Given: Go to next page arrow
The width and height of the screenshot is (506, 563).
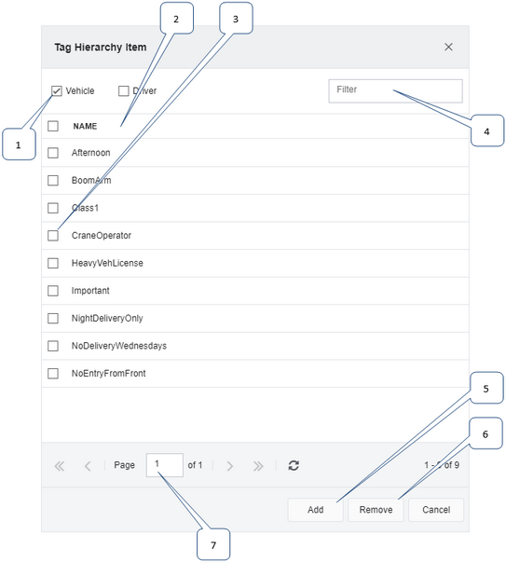Looking at the screenshot, I should 230,466.
